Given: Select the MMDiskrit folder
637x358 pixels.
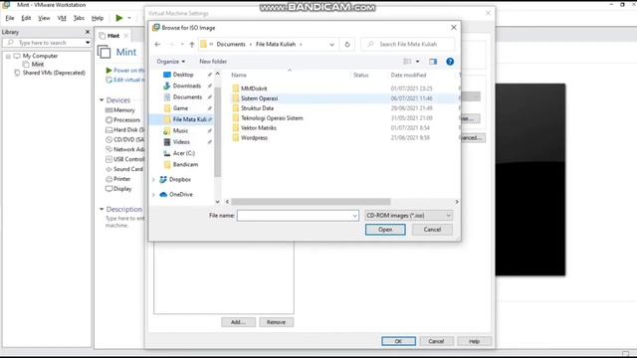Looking at the screenshot, I should pos(254,89).
